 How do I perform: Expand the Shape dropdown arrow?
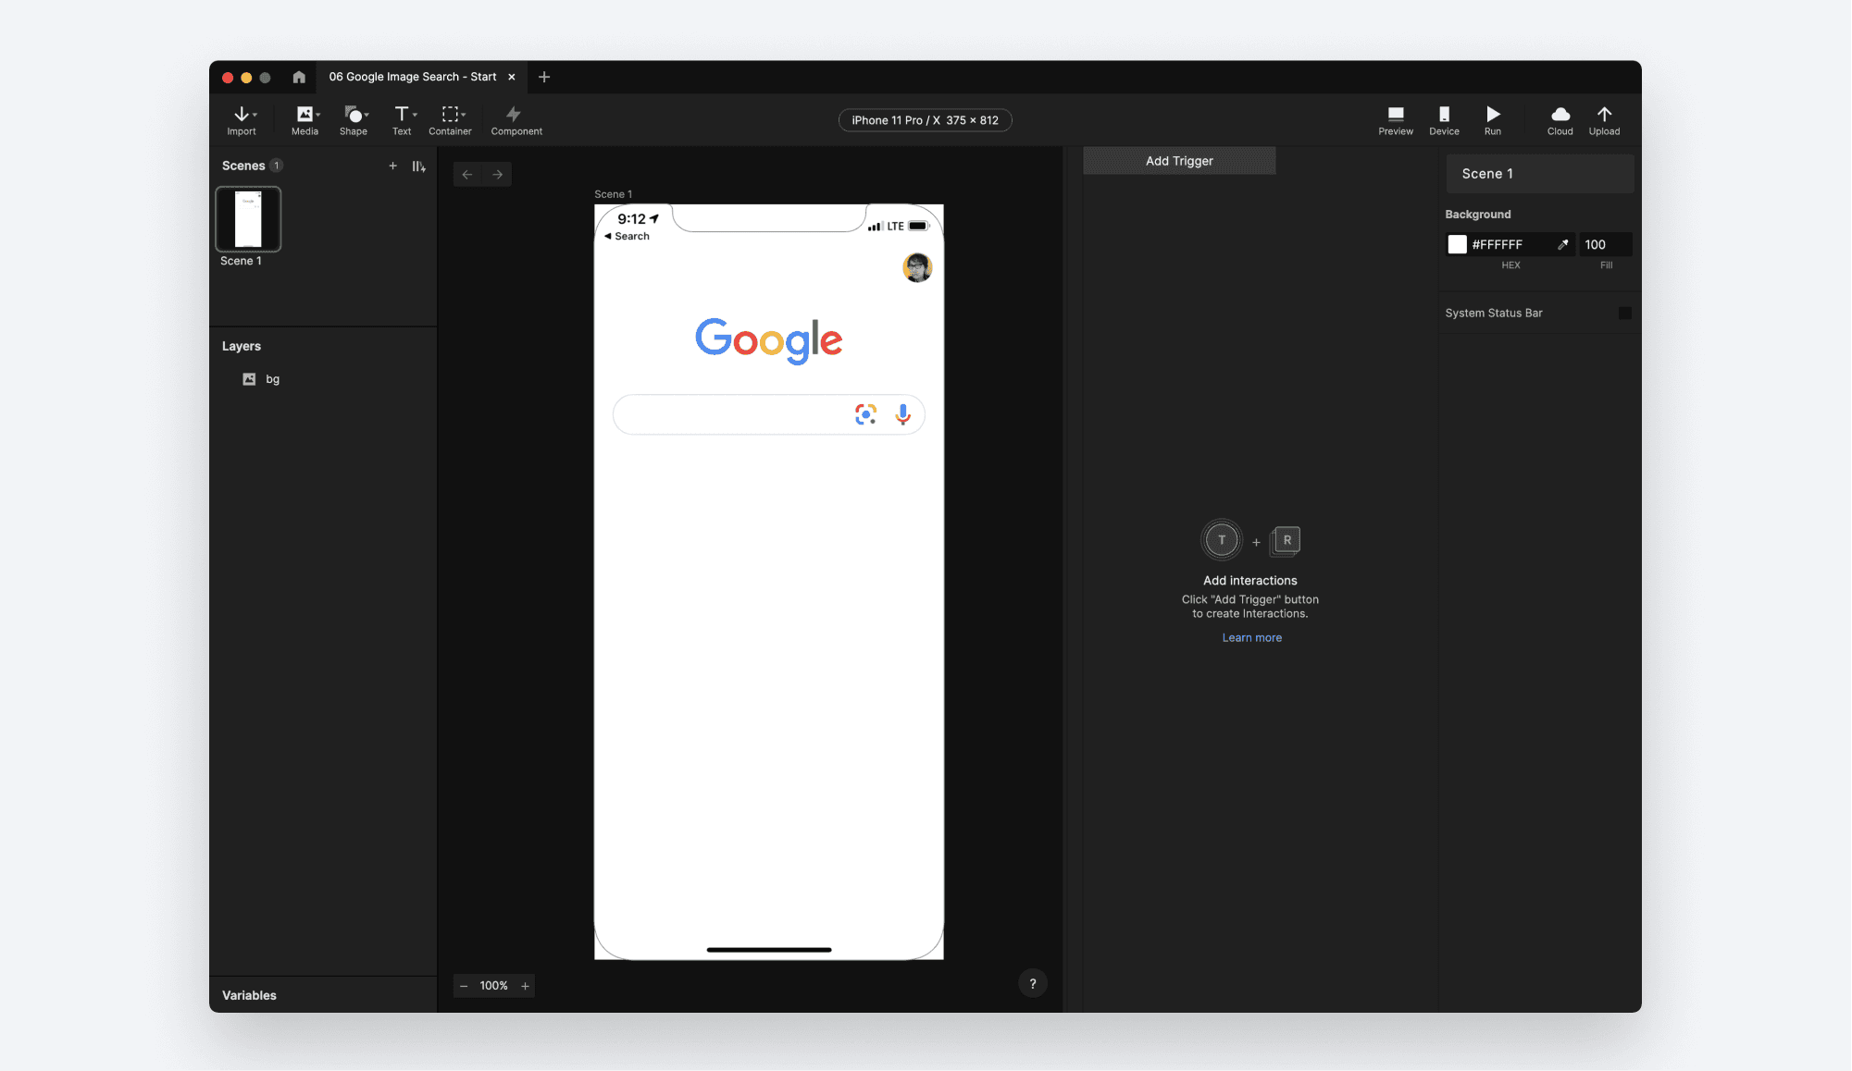coord(367,115)
